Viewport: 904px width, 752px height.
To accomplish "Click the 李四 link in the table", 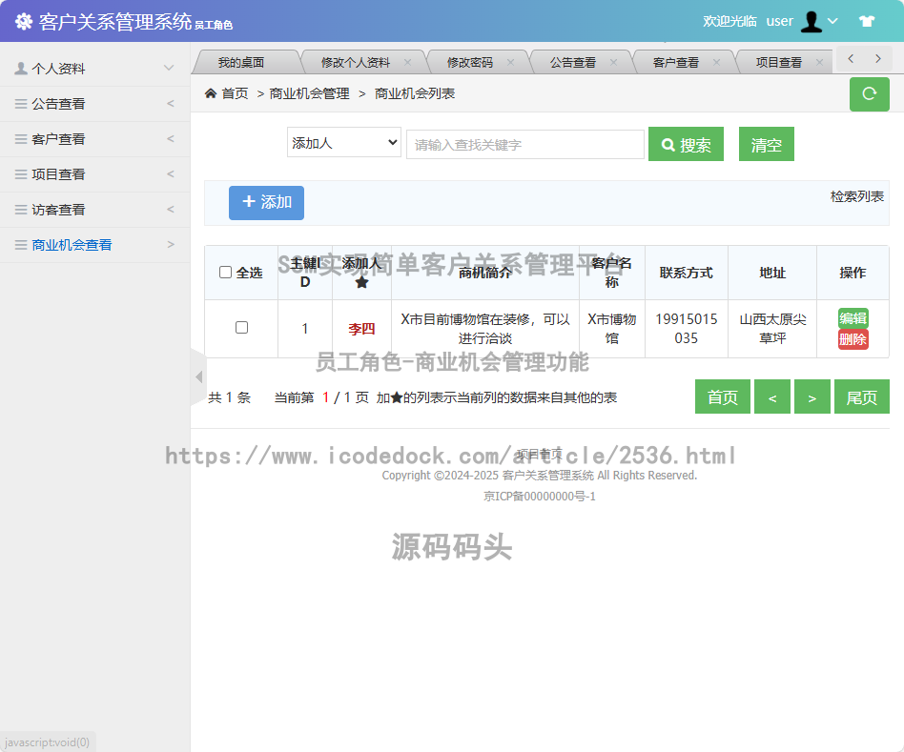I will coord(361,329).
